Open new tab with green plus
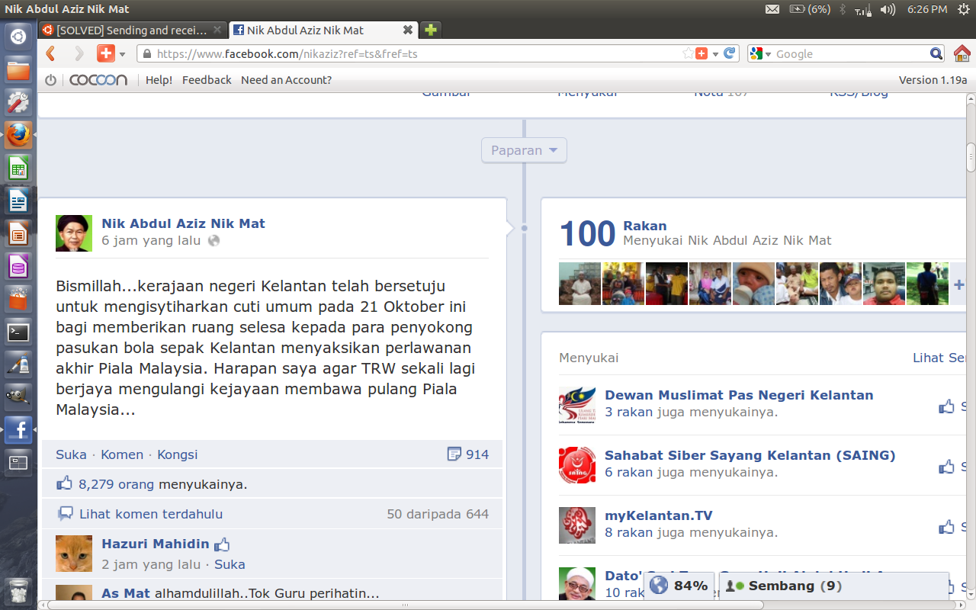 pyautogui.click(x=431, y=30)
